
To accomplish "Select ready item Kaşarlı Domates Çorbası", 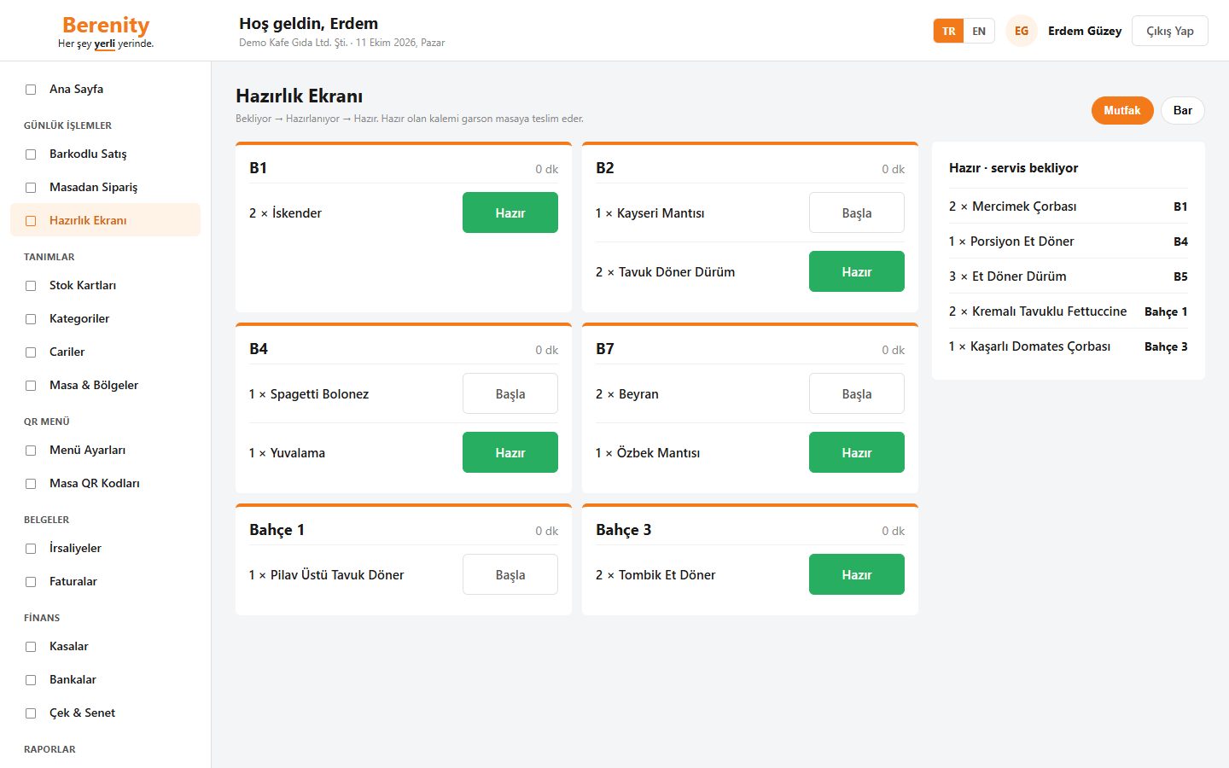I will click(x=1069, y=346).
